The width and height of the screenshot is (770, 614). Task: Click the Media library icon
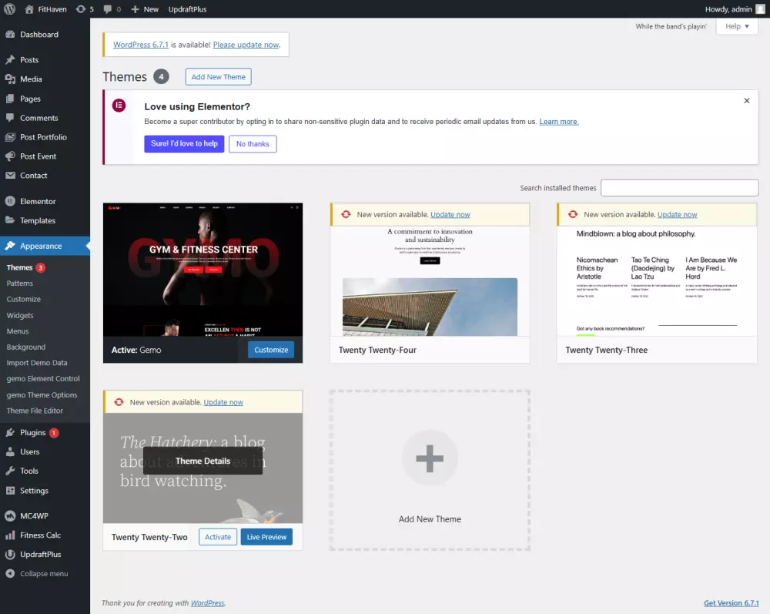10,79
